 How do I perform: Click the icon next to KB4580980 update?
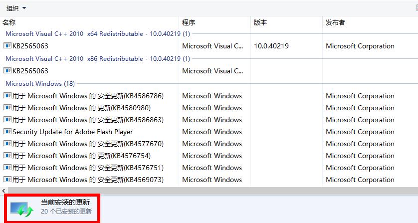[x=7, y=108]
